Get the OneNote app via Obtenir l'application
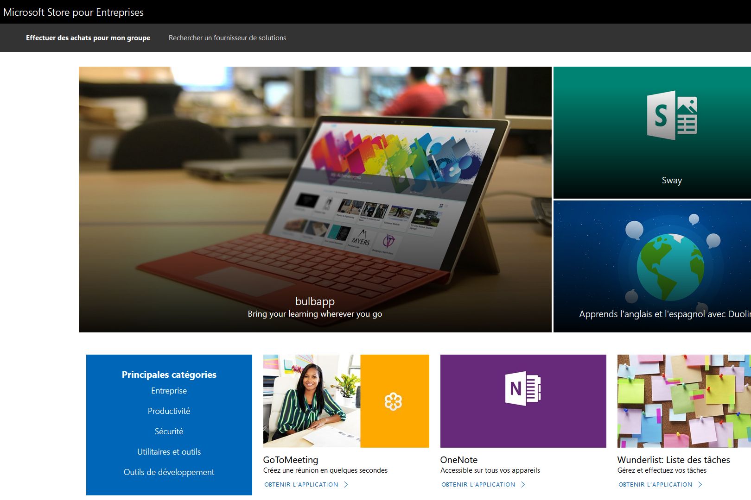The width and height of the screenshot is (751, 500). [478, 485]
